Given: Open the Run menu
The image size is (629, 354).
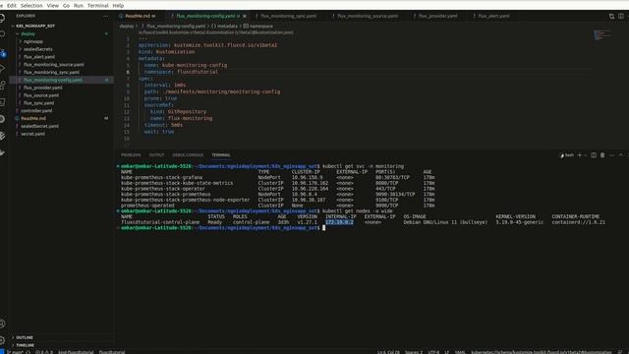Looking at the screenshot, I should (x=79, y=6).
